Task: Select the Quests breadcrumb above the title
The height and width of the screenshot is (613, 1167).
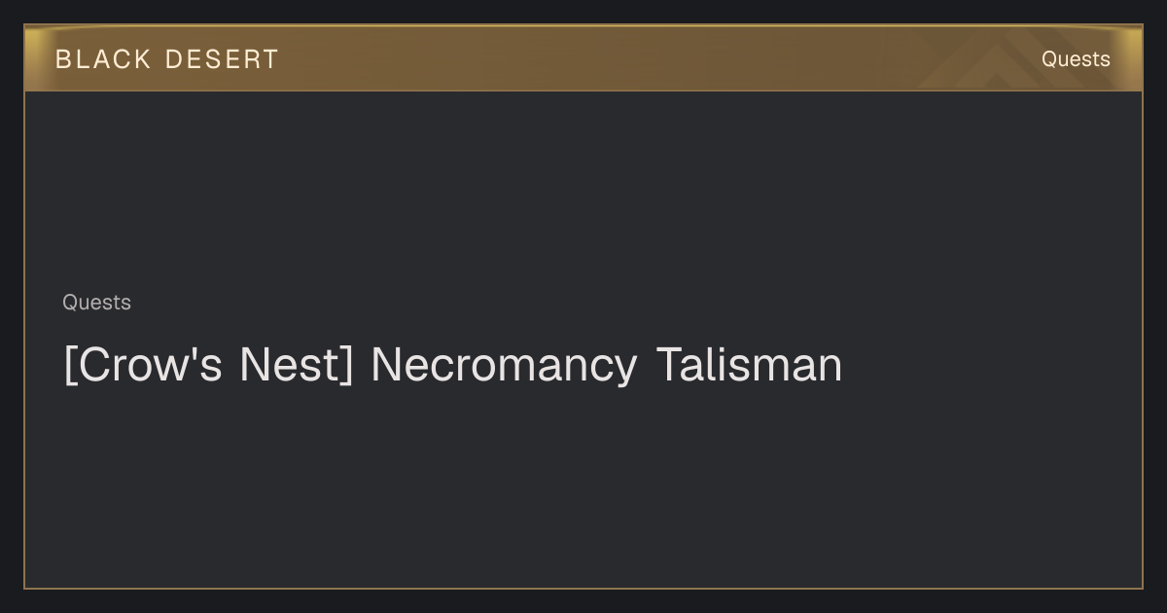Action: click(x=96, y=303)
